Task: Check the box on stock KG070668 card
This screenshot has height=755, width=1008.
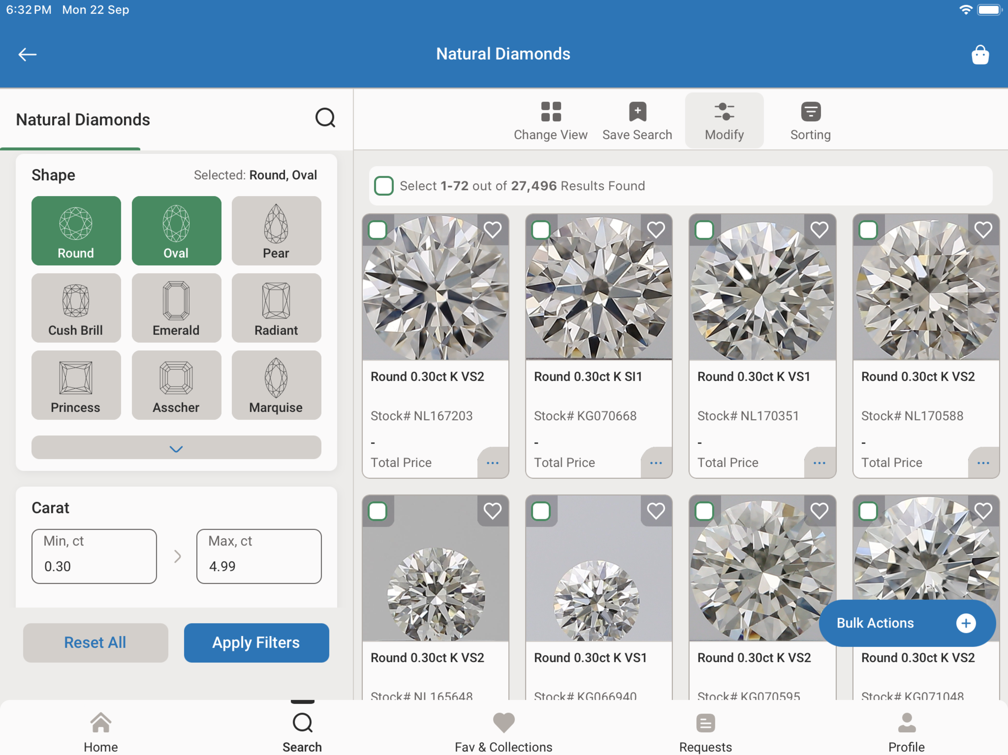Action: point(541,230)
